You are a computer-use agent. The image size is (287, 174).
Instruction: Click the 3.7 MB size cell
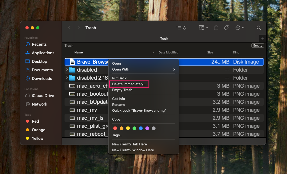point(221,134)
